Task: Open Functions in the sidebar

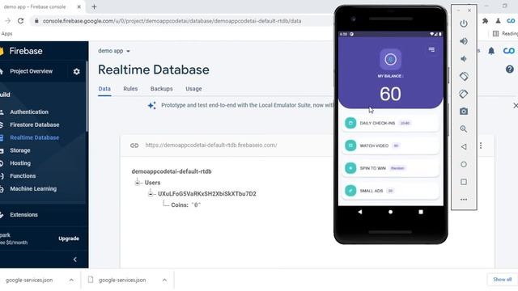Action: [23, 176]
